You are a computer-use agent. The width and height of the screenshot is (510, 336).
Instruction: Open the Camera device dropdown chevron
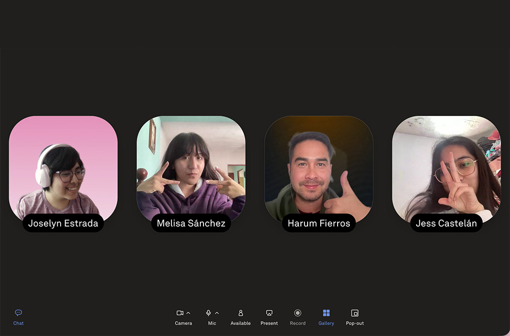click(188, 312)
